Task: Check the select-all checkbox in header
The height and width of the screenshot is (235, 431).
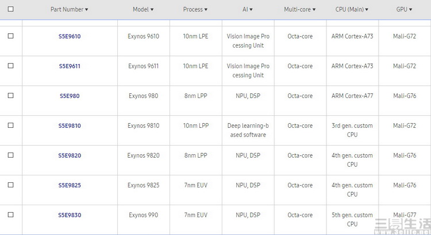Action: point(11,9)
